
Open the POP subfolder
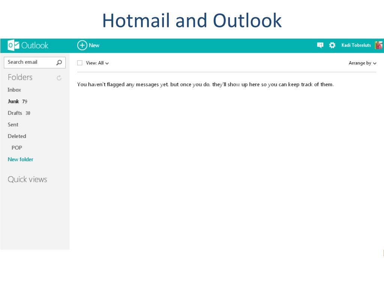click(17, 148)
